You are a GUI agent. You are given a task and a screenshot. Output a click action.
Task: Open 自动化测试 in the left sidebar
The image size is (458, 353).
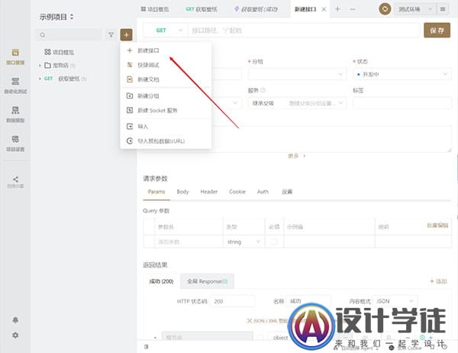[15, 84]
